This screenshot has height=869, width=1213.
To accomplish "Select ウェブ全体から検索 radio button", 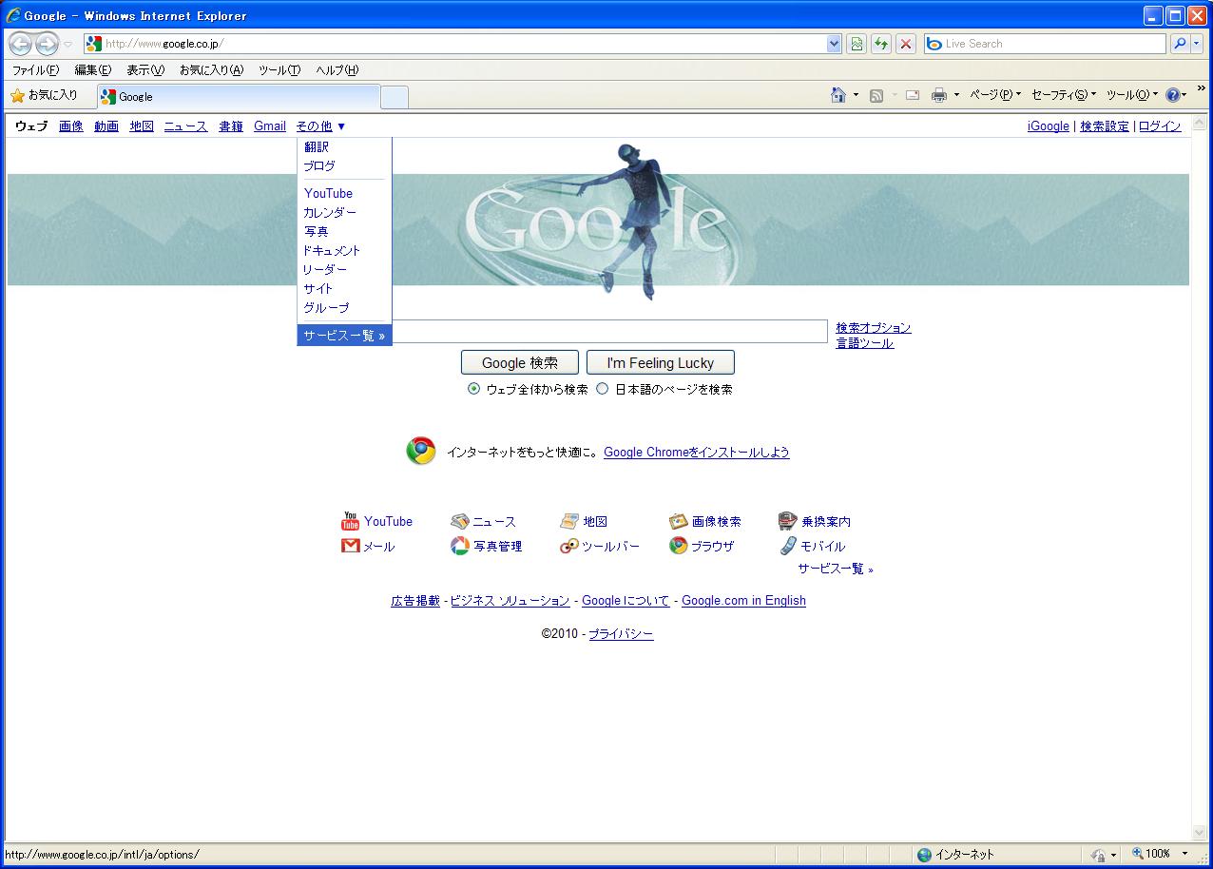I will [x=474, y=389].
